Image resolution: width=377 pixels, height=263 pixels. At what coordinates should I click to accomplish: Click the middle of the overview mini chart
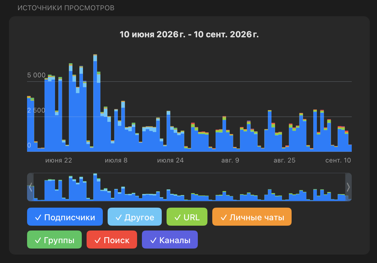tap(189, 187)
